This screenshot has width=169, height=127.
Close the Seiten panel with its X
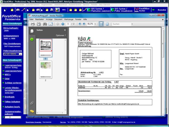(x=65, y=30)
